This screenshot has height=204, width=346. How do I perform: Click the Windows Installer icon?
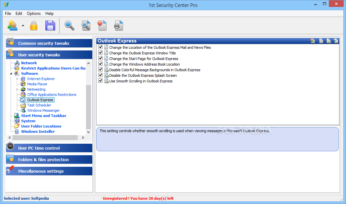[x=17, y=131]
